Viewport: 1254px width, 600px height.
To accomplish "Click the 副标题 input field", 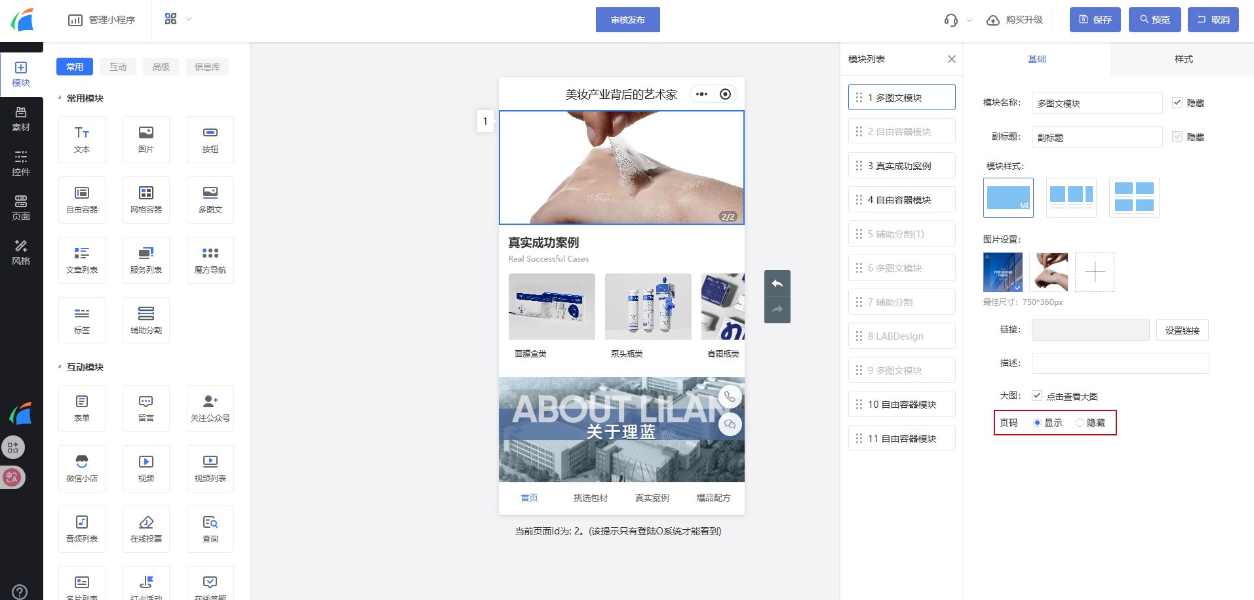I will 1097,137.
